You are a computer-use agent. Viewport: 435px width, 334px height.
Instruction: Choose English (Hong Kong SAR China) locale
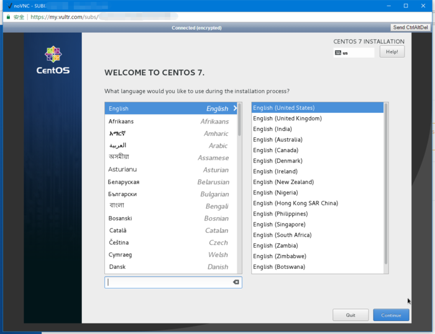[318, 203]
